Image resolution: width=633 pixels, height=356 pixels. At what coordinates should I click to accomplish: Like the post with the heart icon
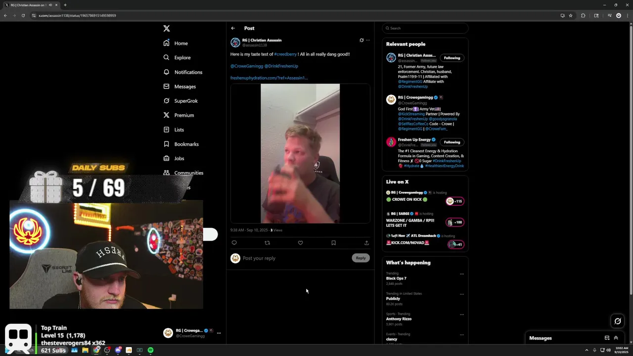coord(300,243)
